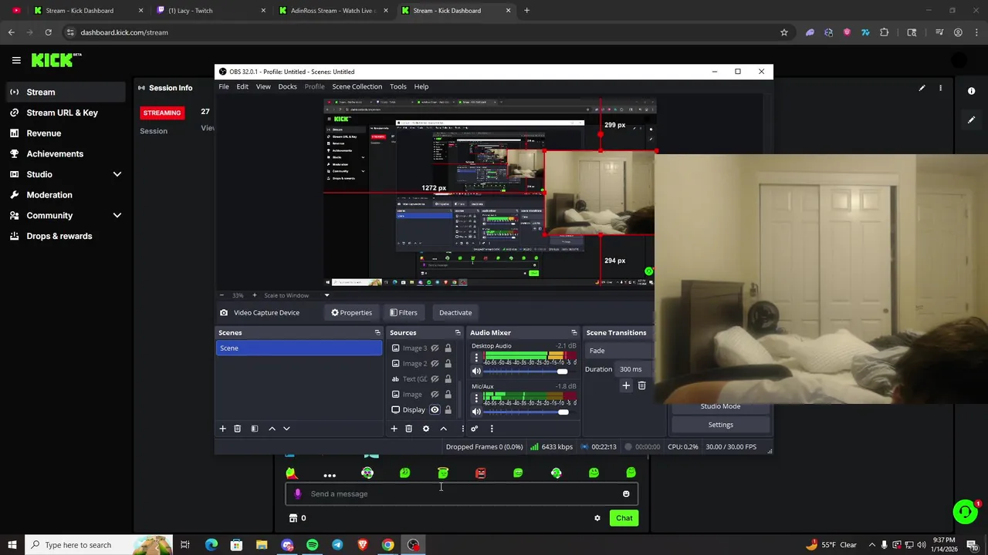This screenshot has width=988, height=555.
Task: Select Scene in the Scenes list
Action: [299, 348]
